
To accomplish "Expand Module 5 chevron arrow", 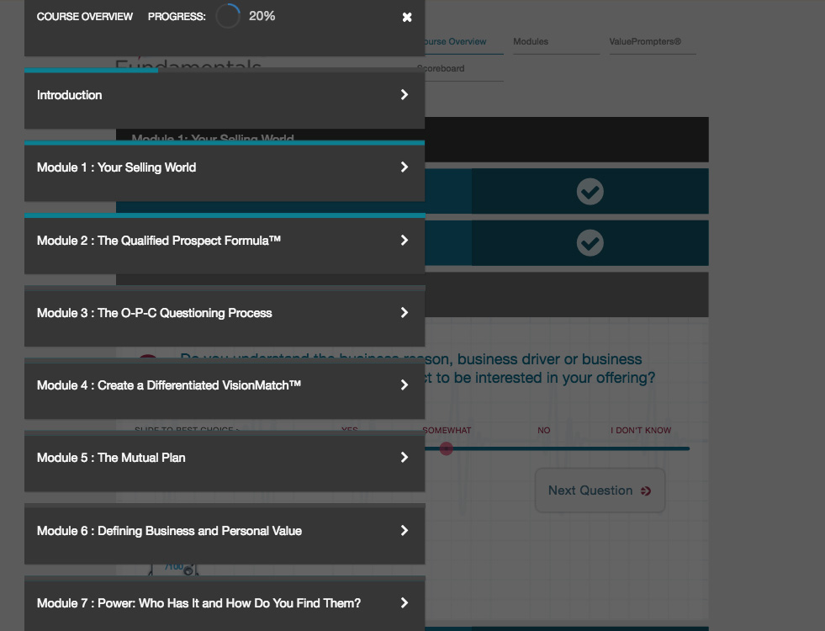I will [x=404, y=458].
